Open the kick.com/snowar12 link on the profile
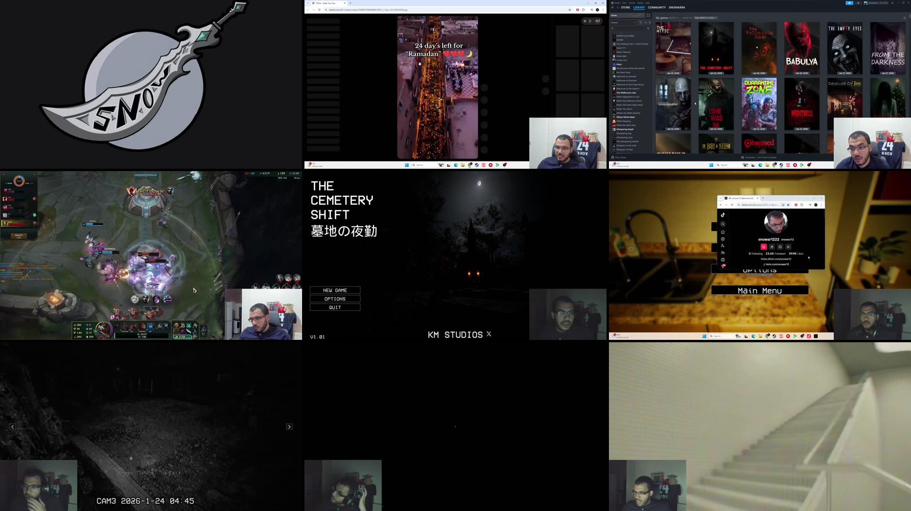This screenshot has width=911, height=511. coord(777,264)
